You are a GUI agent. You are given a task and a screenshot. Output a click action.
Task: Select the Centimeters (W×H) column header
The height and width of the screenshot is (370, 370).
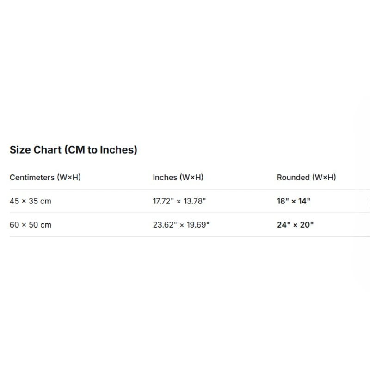45,177
